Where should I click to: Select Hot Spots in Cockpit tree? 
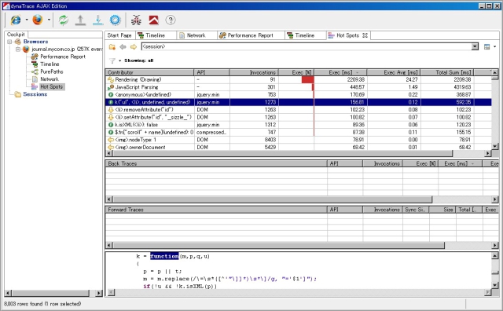pyautogui.click(x=52, y=86)
